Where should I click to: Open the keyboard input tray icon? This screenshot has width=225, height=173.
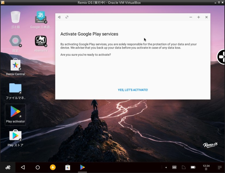[174, 167]
